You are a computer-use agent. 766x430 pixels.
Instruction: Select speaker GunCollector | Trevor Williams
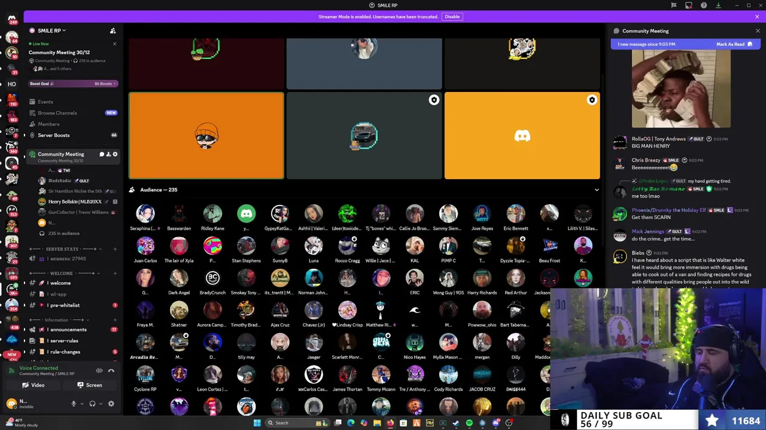78,212
